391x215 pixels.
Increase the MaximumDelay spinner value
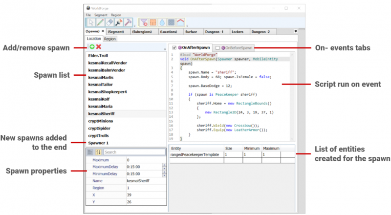(164, 165)
